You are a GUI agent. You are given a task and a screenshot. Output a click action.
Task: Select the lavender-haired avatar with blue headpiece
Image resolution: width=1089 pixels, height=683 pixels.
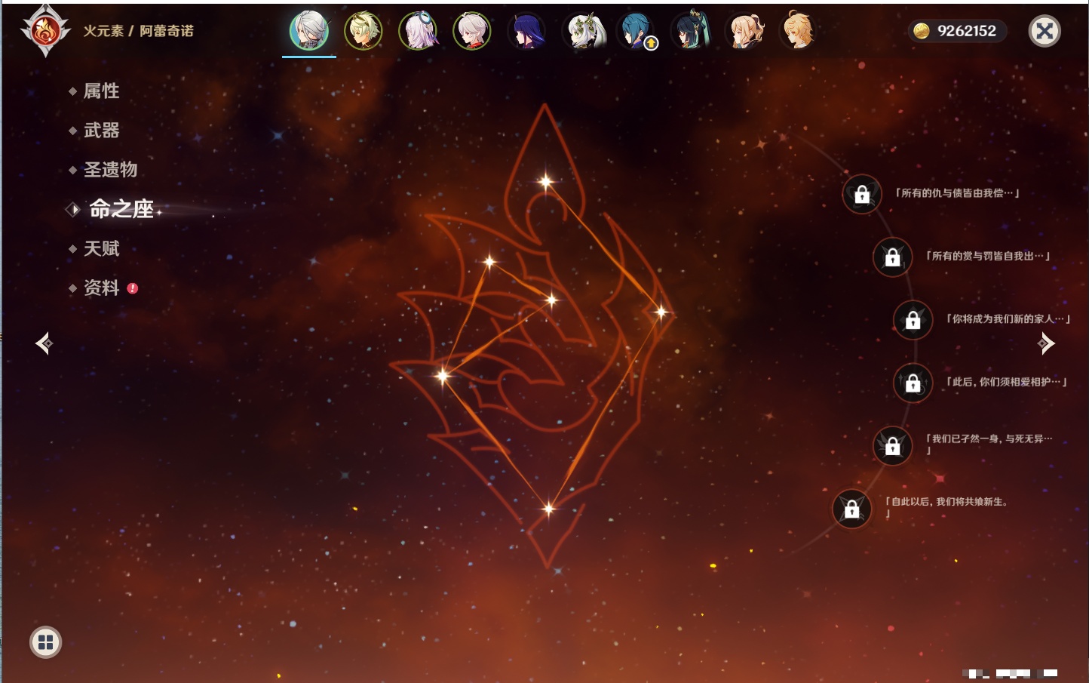pyautogui.click(x=418, y=31)
